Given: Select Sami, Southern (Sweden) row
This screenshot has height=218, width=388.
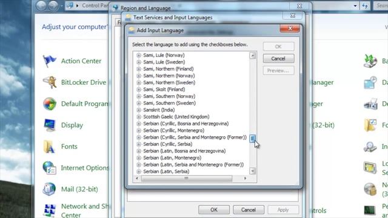Looking at the screenshot, I should point(170,103).
